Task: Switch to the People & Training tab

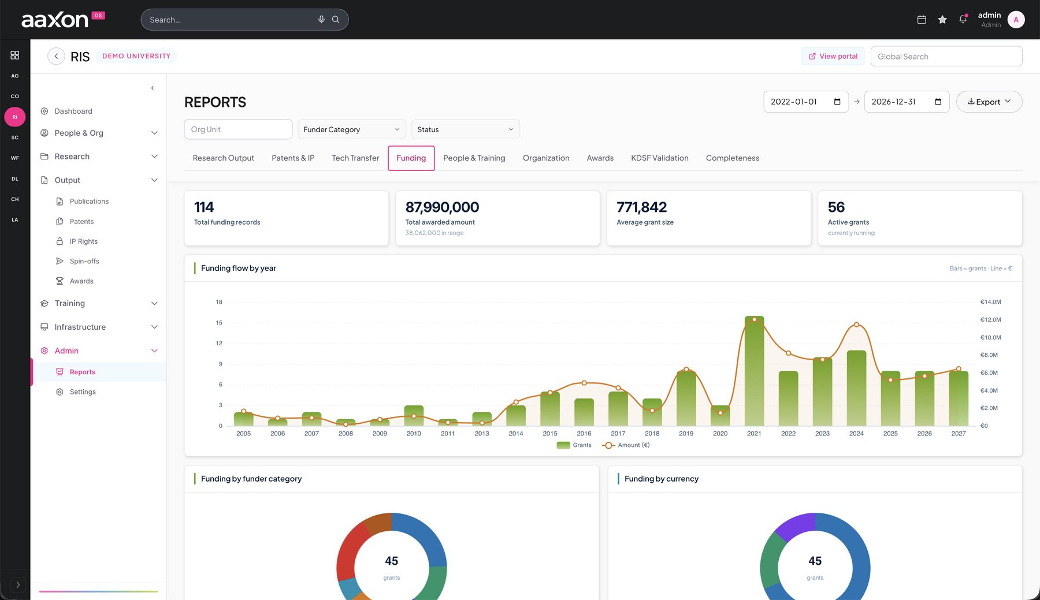Action: pyautogui.click(x=474, y=158)
